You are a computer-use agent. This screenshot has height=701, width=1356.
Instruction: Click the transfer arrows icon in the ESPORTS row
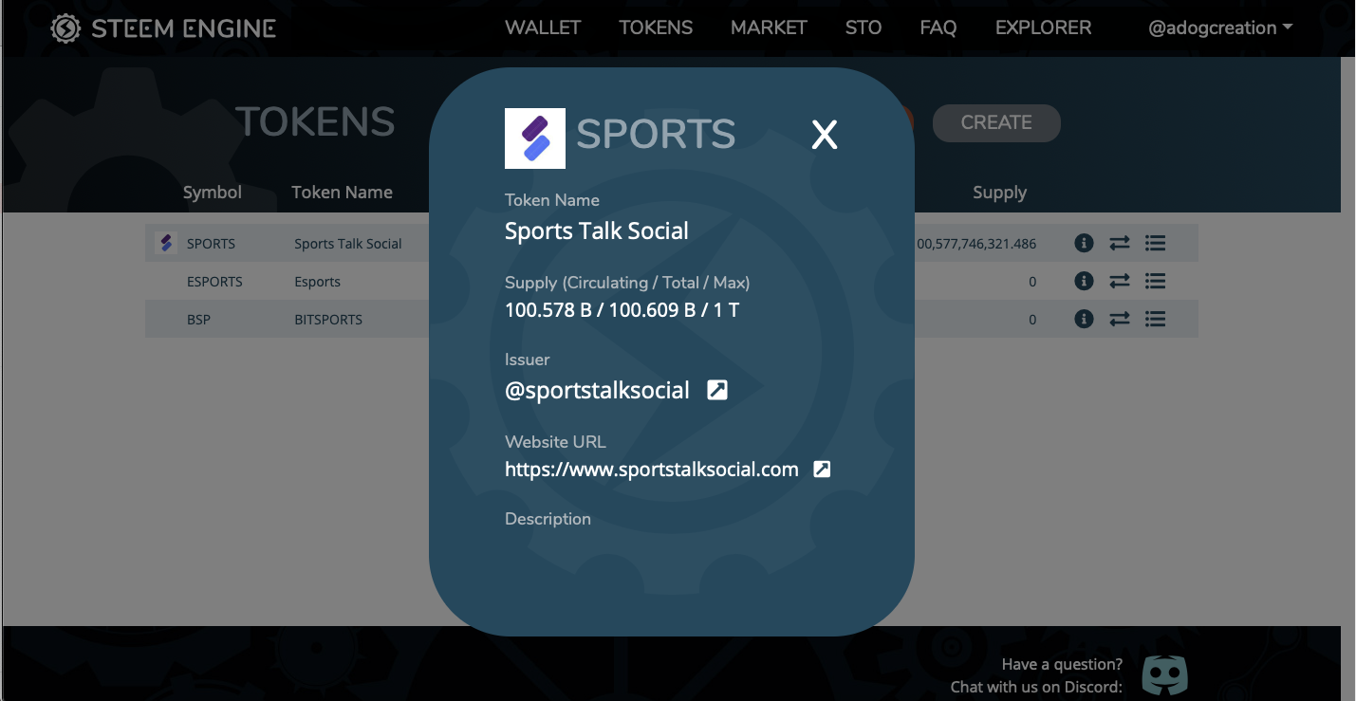[1120, 282]
